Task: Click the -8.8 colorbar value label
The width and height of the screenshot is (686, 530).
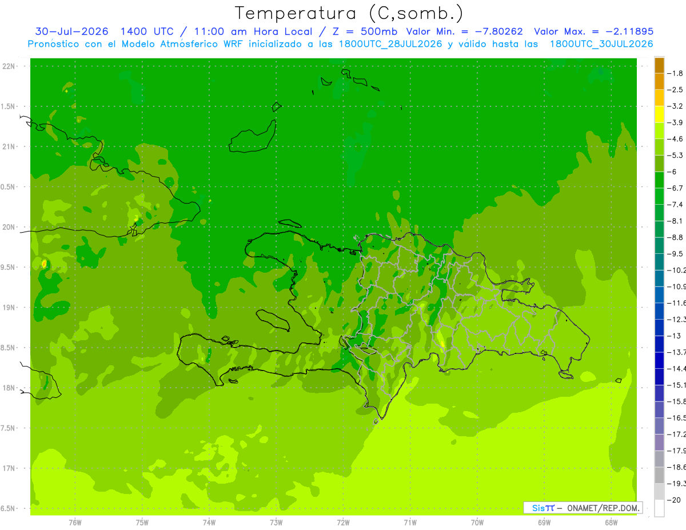Action: click(675, 237)
